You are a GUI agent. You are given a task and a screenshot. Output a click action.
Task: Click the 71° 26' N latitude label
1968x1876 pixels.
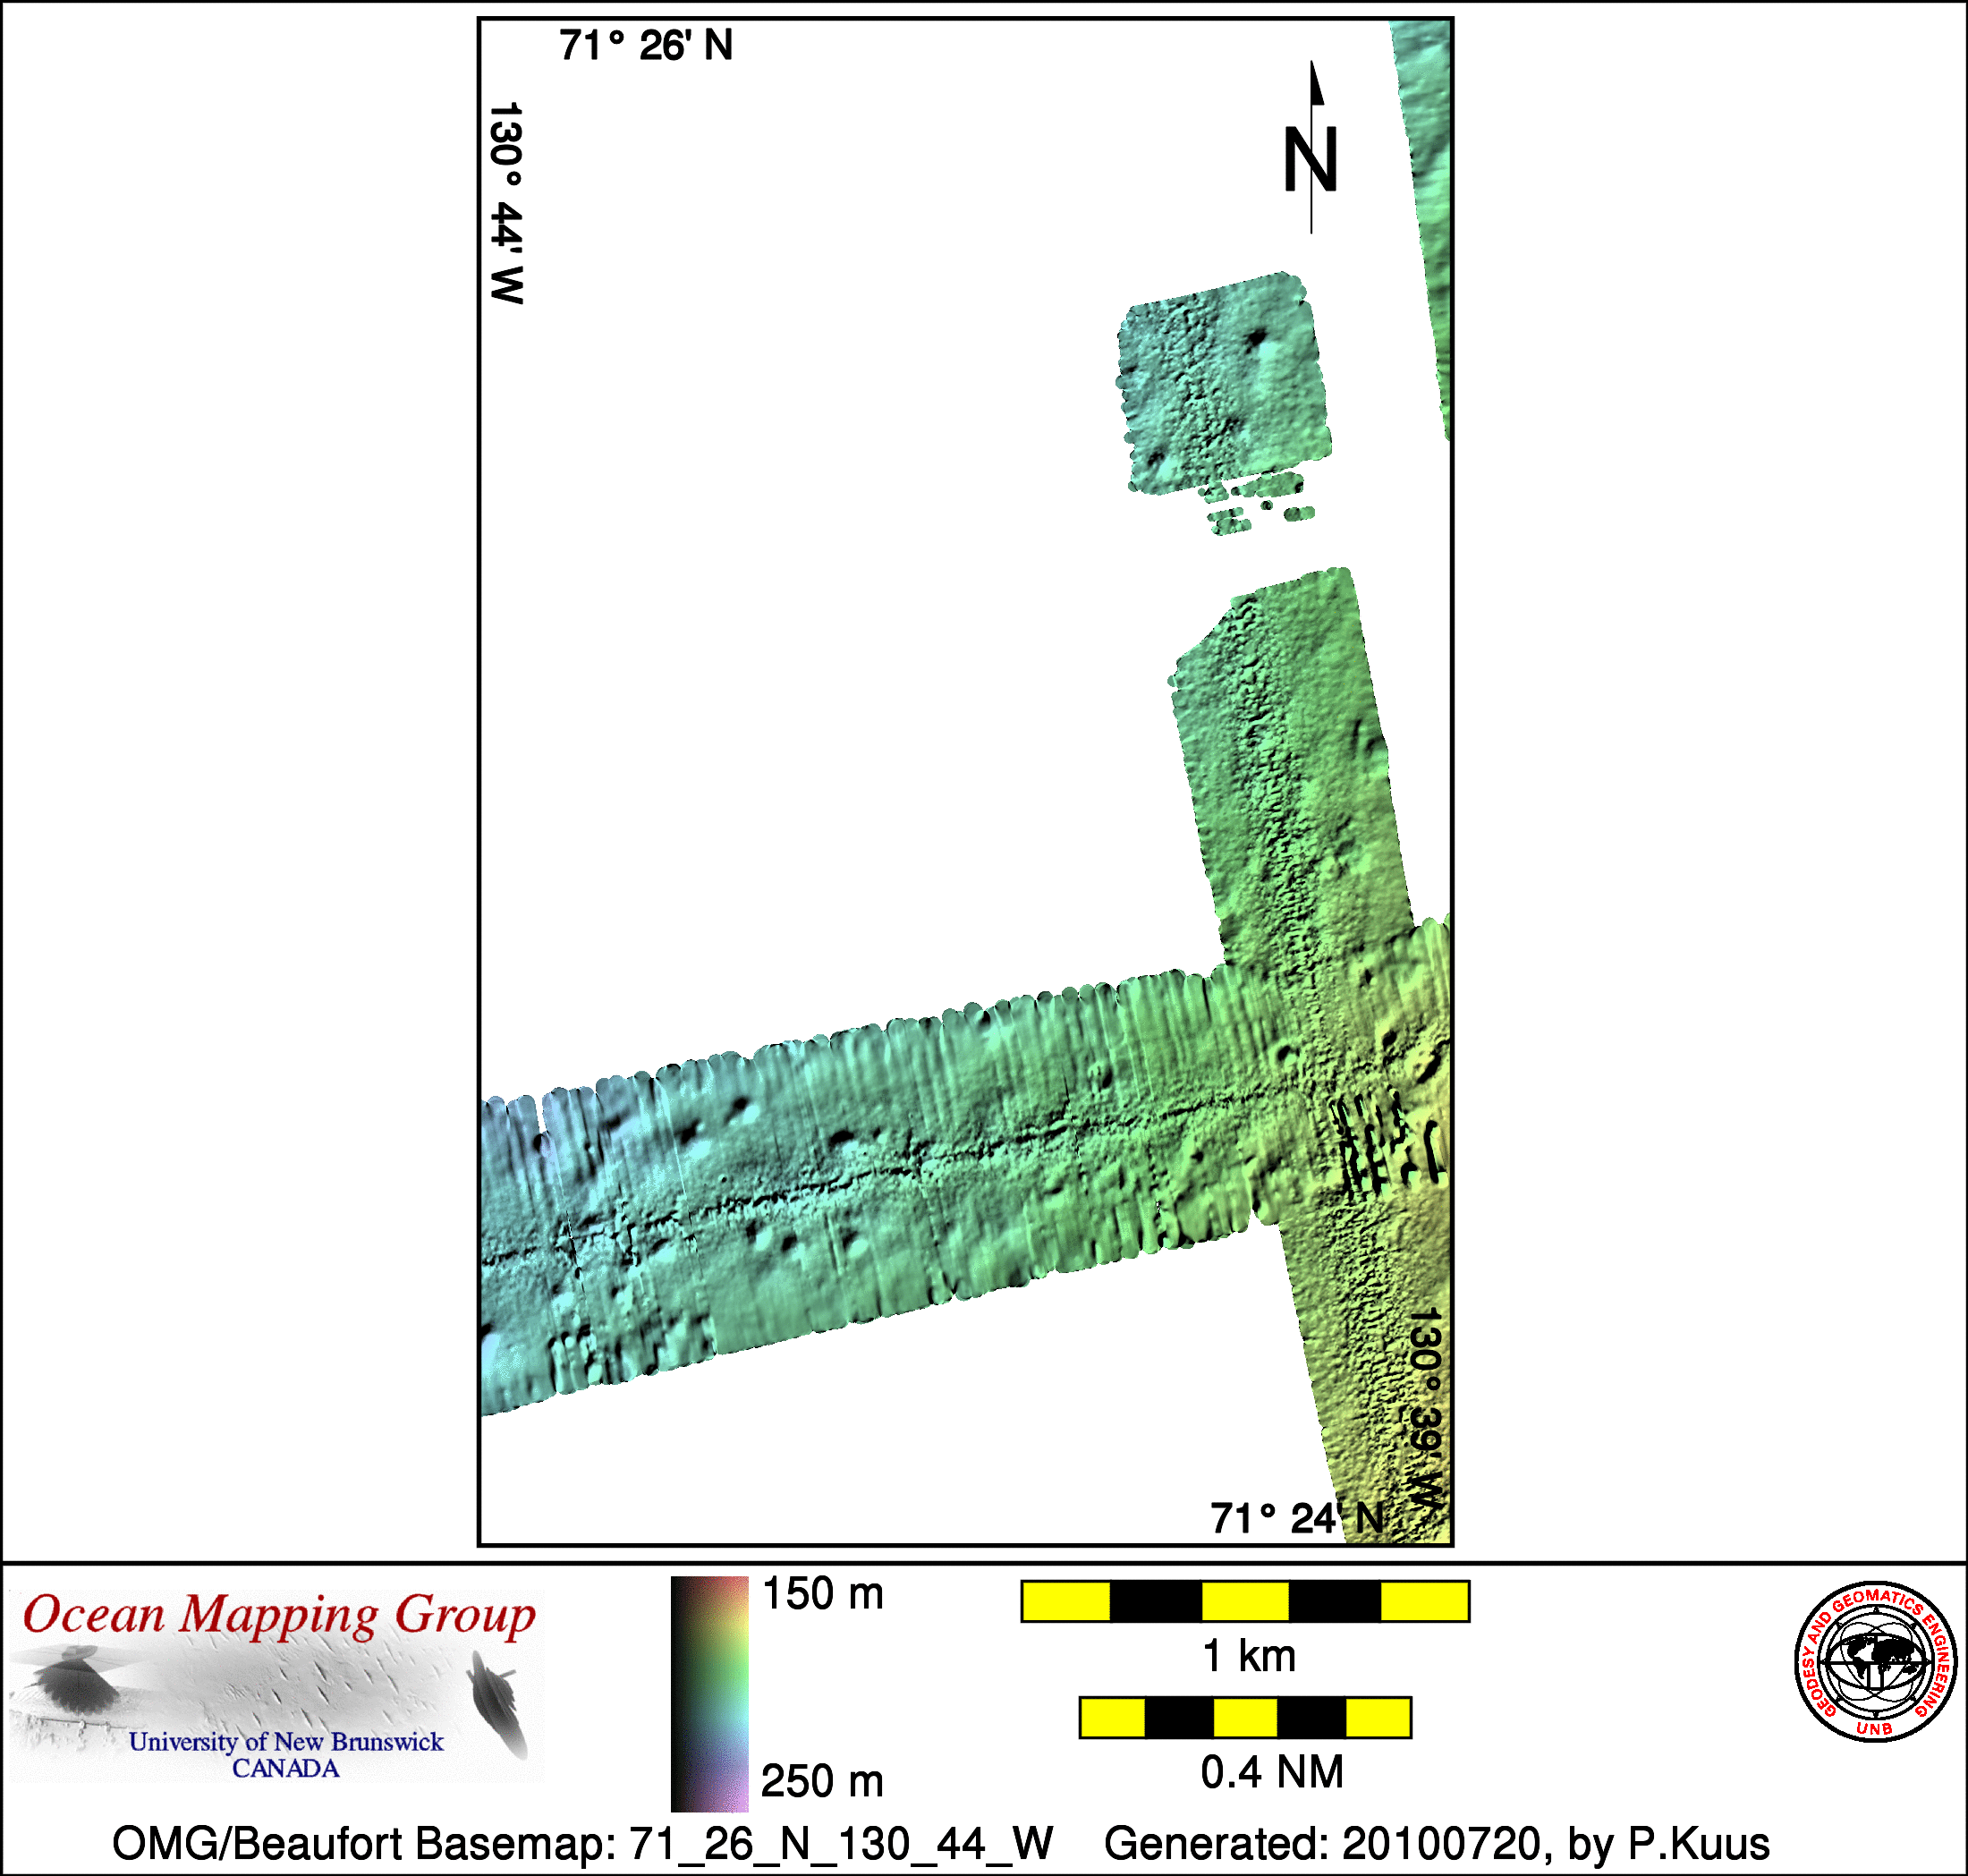click(646, 46)
